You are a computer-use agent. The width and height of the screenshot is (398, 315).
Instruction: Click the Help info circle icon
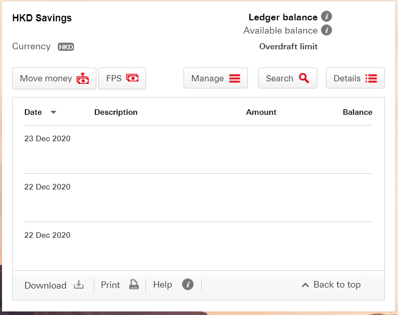click(x=188, y=284)
